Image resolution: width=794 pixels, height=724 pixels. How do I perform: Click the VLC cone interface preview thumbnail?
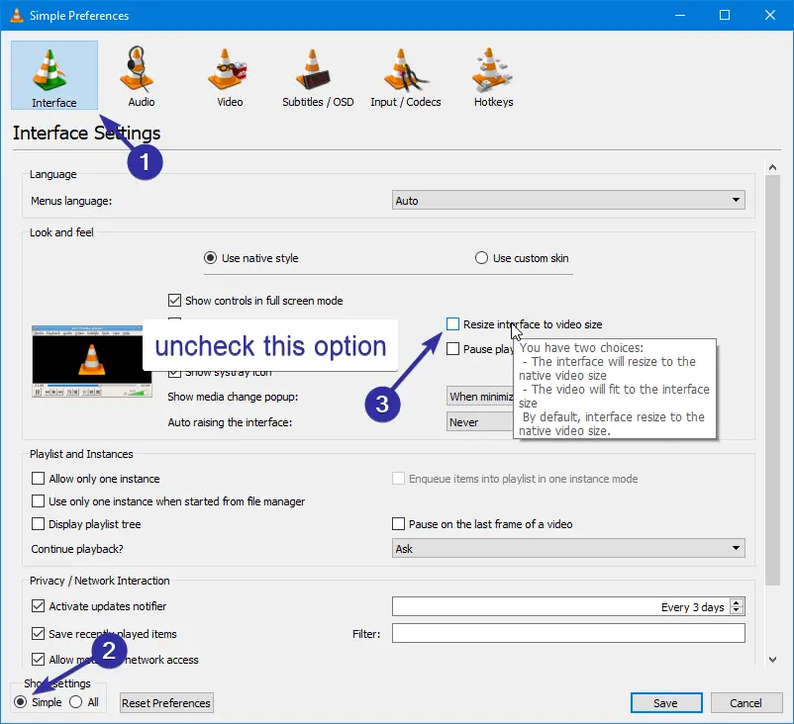(x=90, y=361)
